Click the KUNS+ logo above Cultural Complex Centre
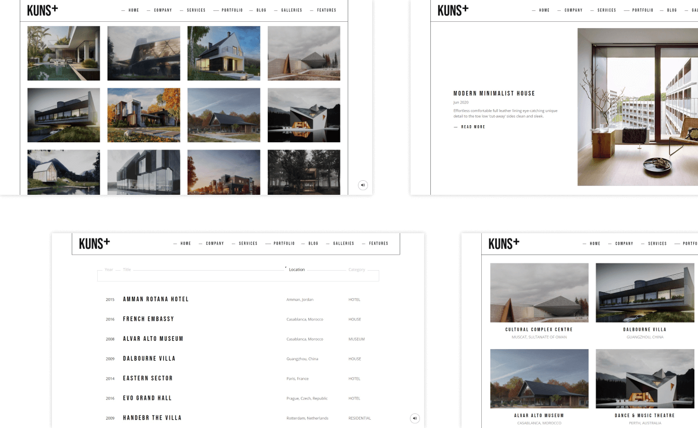The height and width of the screenshot is (428, 698). click(x=504, y=243)
